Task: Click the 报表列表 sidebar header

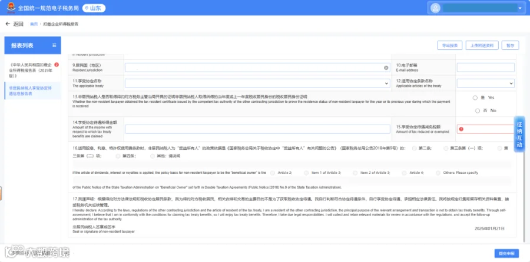Action: tap(32, 45)
